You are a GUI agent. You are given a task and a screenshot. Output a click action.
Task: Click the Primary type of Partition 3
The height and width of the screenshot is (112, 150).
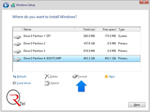[x=123, y=51]
